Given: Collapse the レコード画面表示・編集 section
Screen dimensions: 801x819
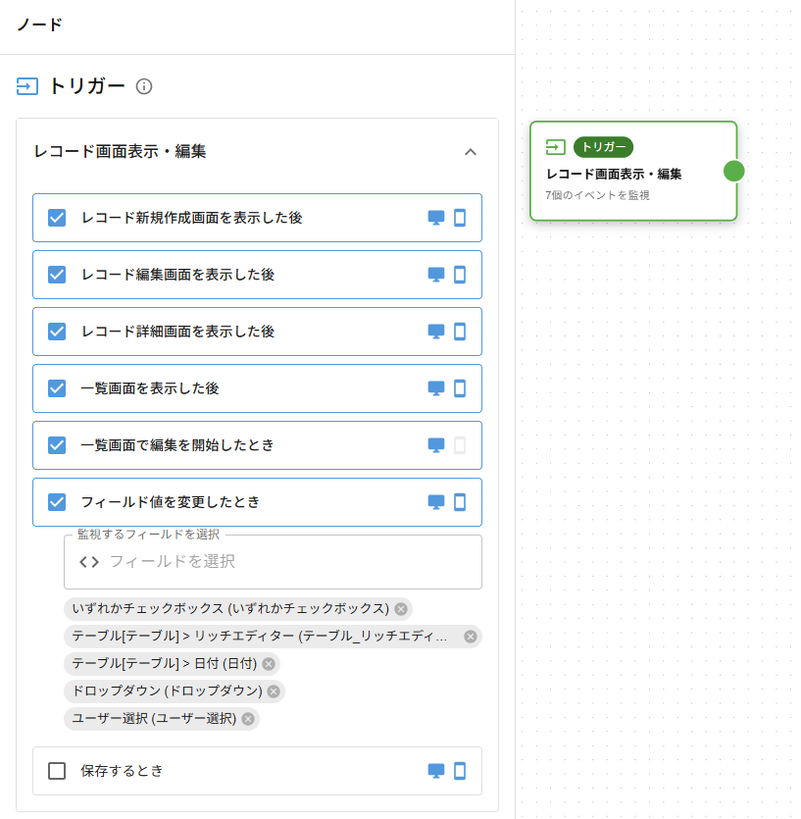Looking at the screenshot, I should [471, 152].
